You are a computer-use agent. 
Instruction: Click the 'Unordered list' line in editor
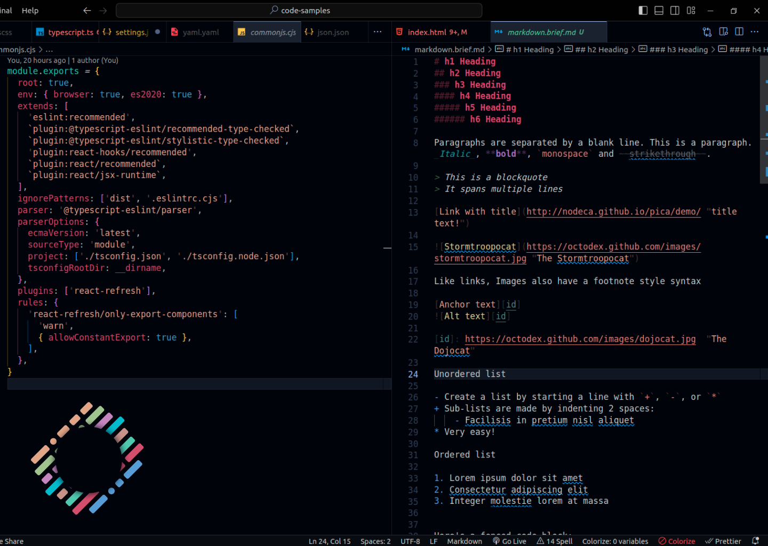pyautogui.click(x=470, y=374)
